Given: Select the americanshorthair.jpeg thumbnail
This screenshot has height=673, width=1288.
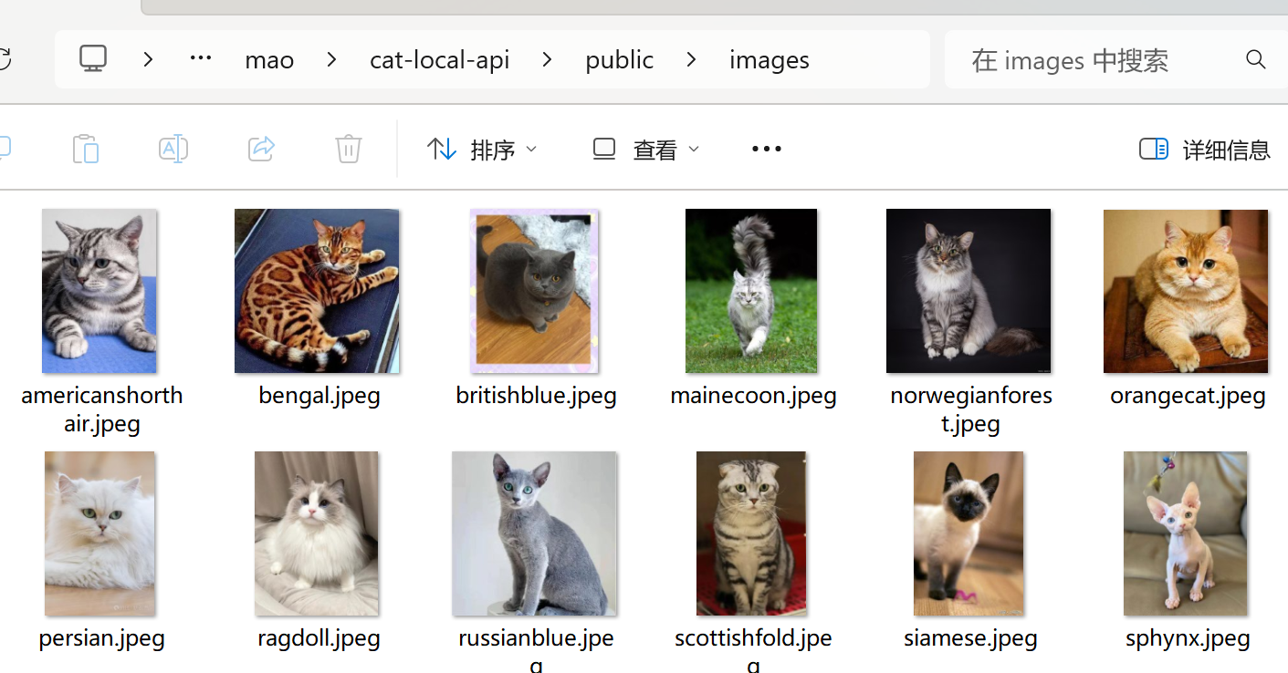Looking at the screenshot, I should coord(99,291).
